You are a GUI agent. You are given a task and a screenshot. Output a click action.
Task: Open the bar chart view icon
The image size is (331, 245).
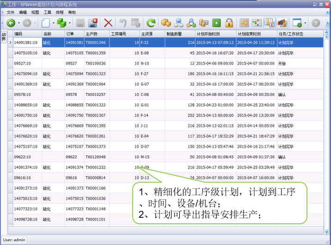coord(282,23)
